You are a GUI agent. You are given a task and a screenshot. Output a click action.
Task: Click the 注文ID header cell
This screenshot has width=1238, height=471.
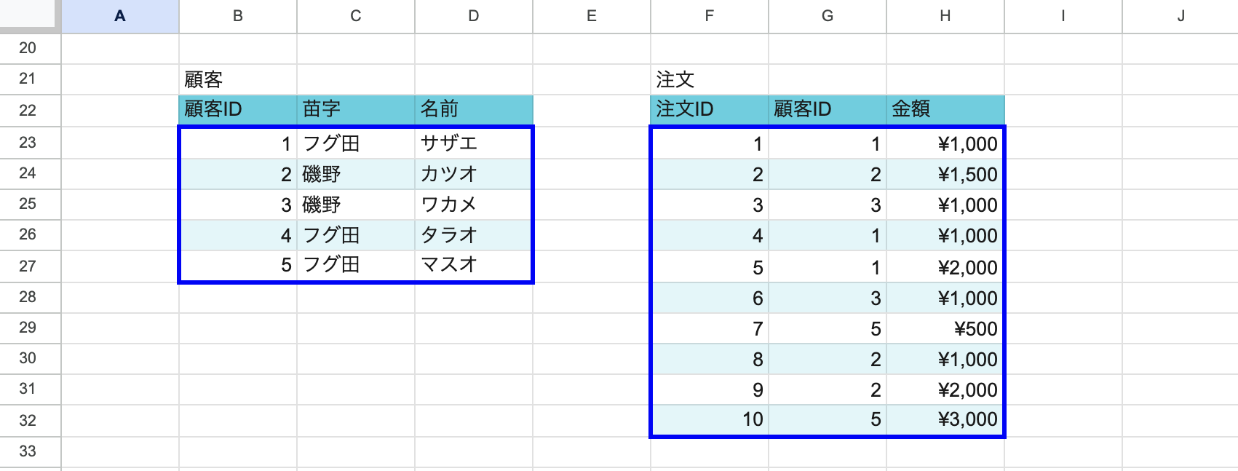click(x=709, y=109)
